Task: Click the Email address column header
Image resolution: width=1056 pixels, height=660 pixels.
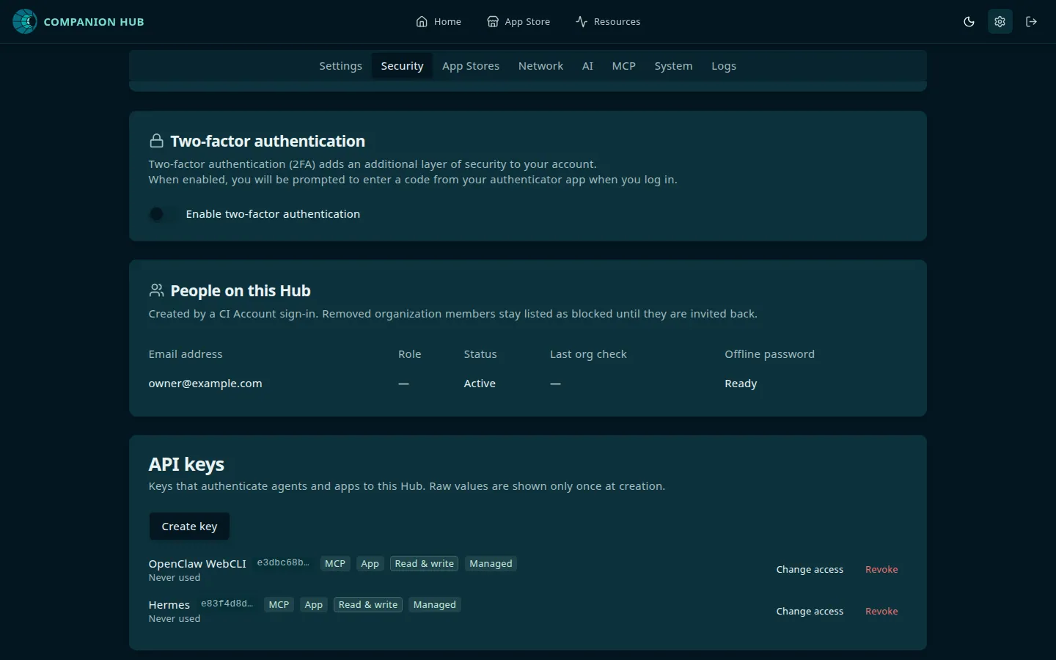Action: pos(186,354)
